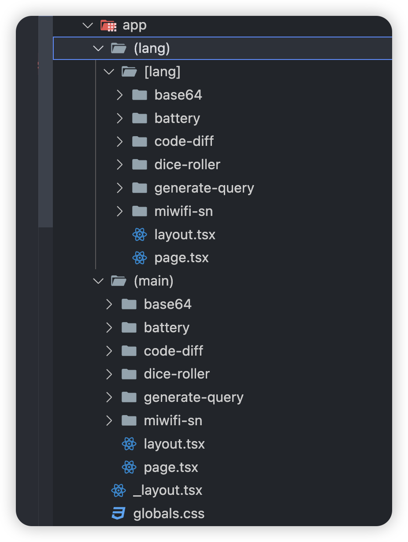Select the React icon beside layout.tsx under [lang]
The image size is (408, 542).
140,234
